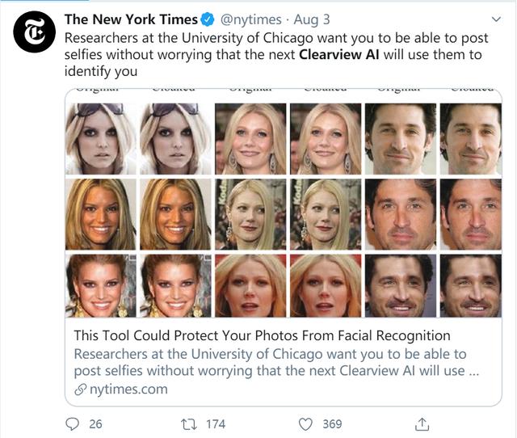Viewport: 517px width, 438px height.
Task: Click the reply speech bubble icon
Action: pyautogui.click(x=72, y=423)
